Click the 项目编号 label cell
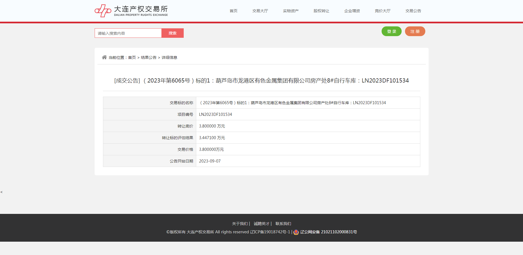Screen dimensions: 523x255 tap(150, 114)
